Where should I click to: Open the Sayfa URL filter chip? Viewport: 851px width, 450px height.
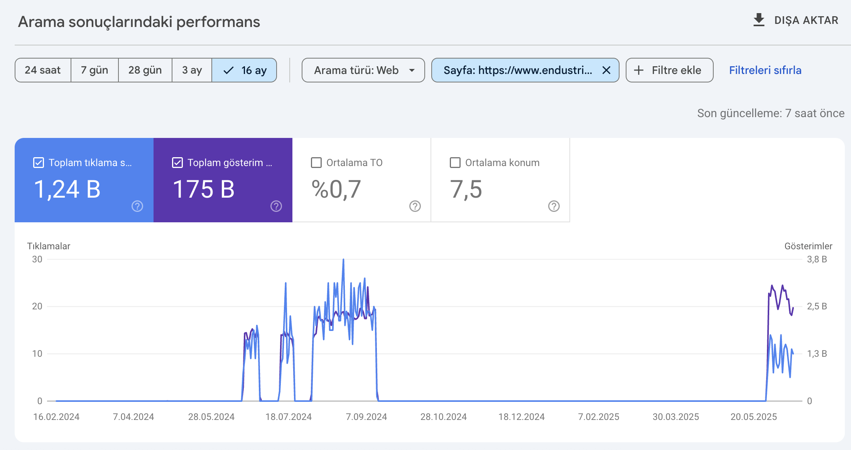pyautogui.click(x=518, y=70)
